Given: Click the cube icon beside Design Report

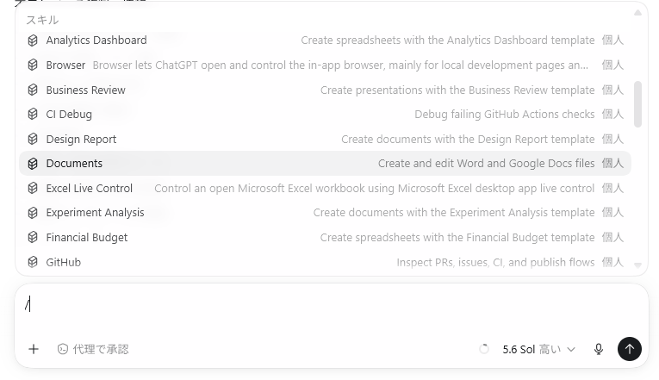Looking at the screenshot, I should (33, 139).
